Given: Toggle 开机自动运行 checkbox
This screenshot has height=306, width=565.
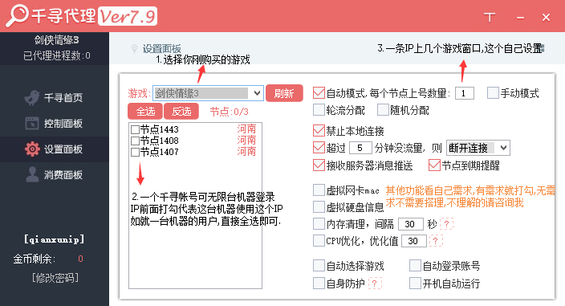Looking at the screenshot, I should tap(415, 284).
